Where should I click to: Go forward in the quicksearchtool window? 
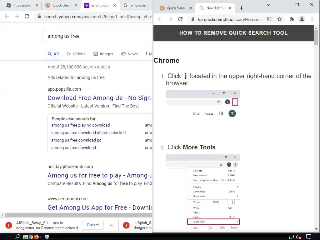coord(170,19)
